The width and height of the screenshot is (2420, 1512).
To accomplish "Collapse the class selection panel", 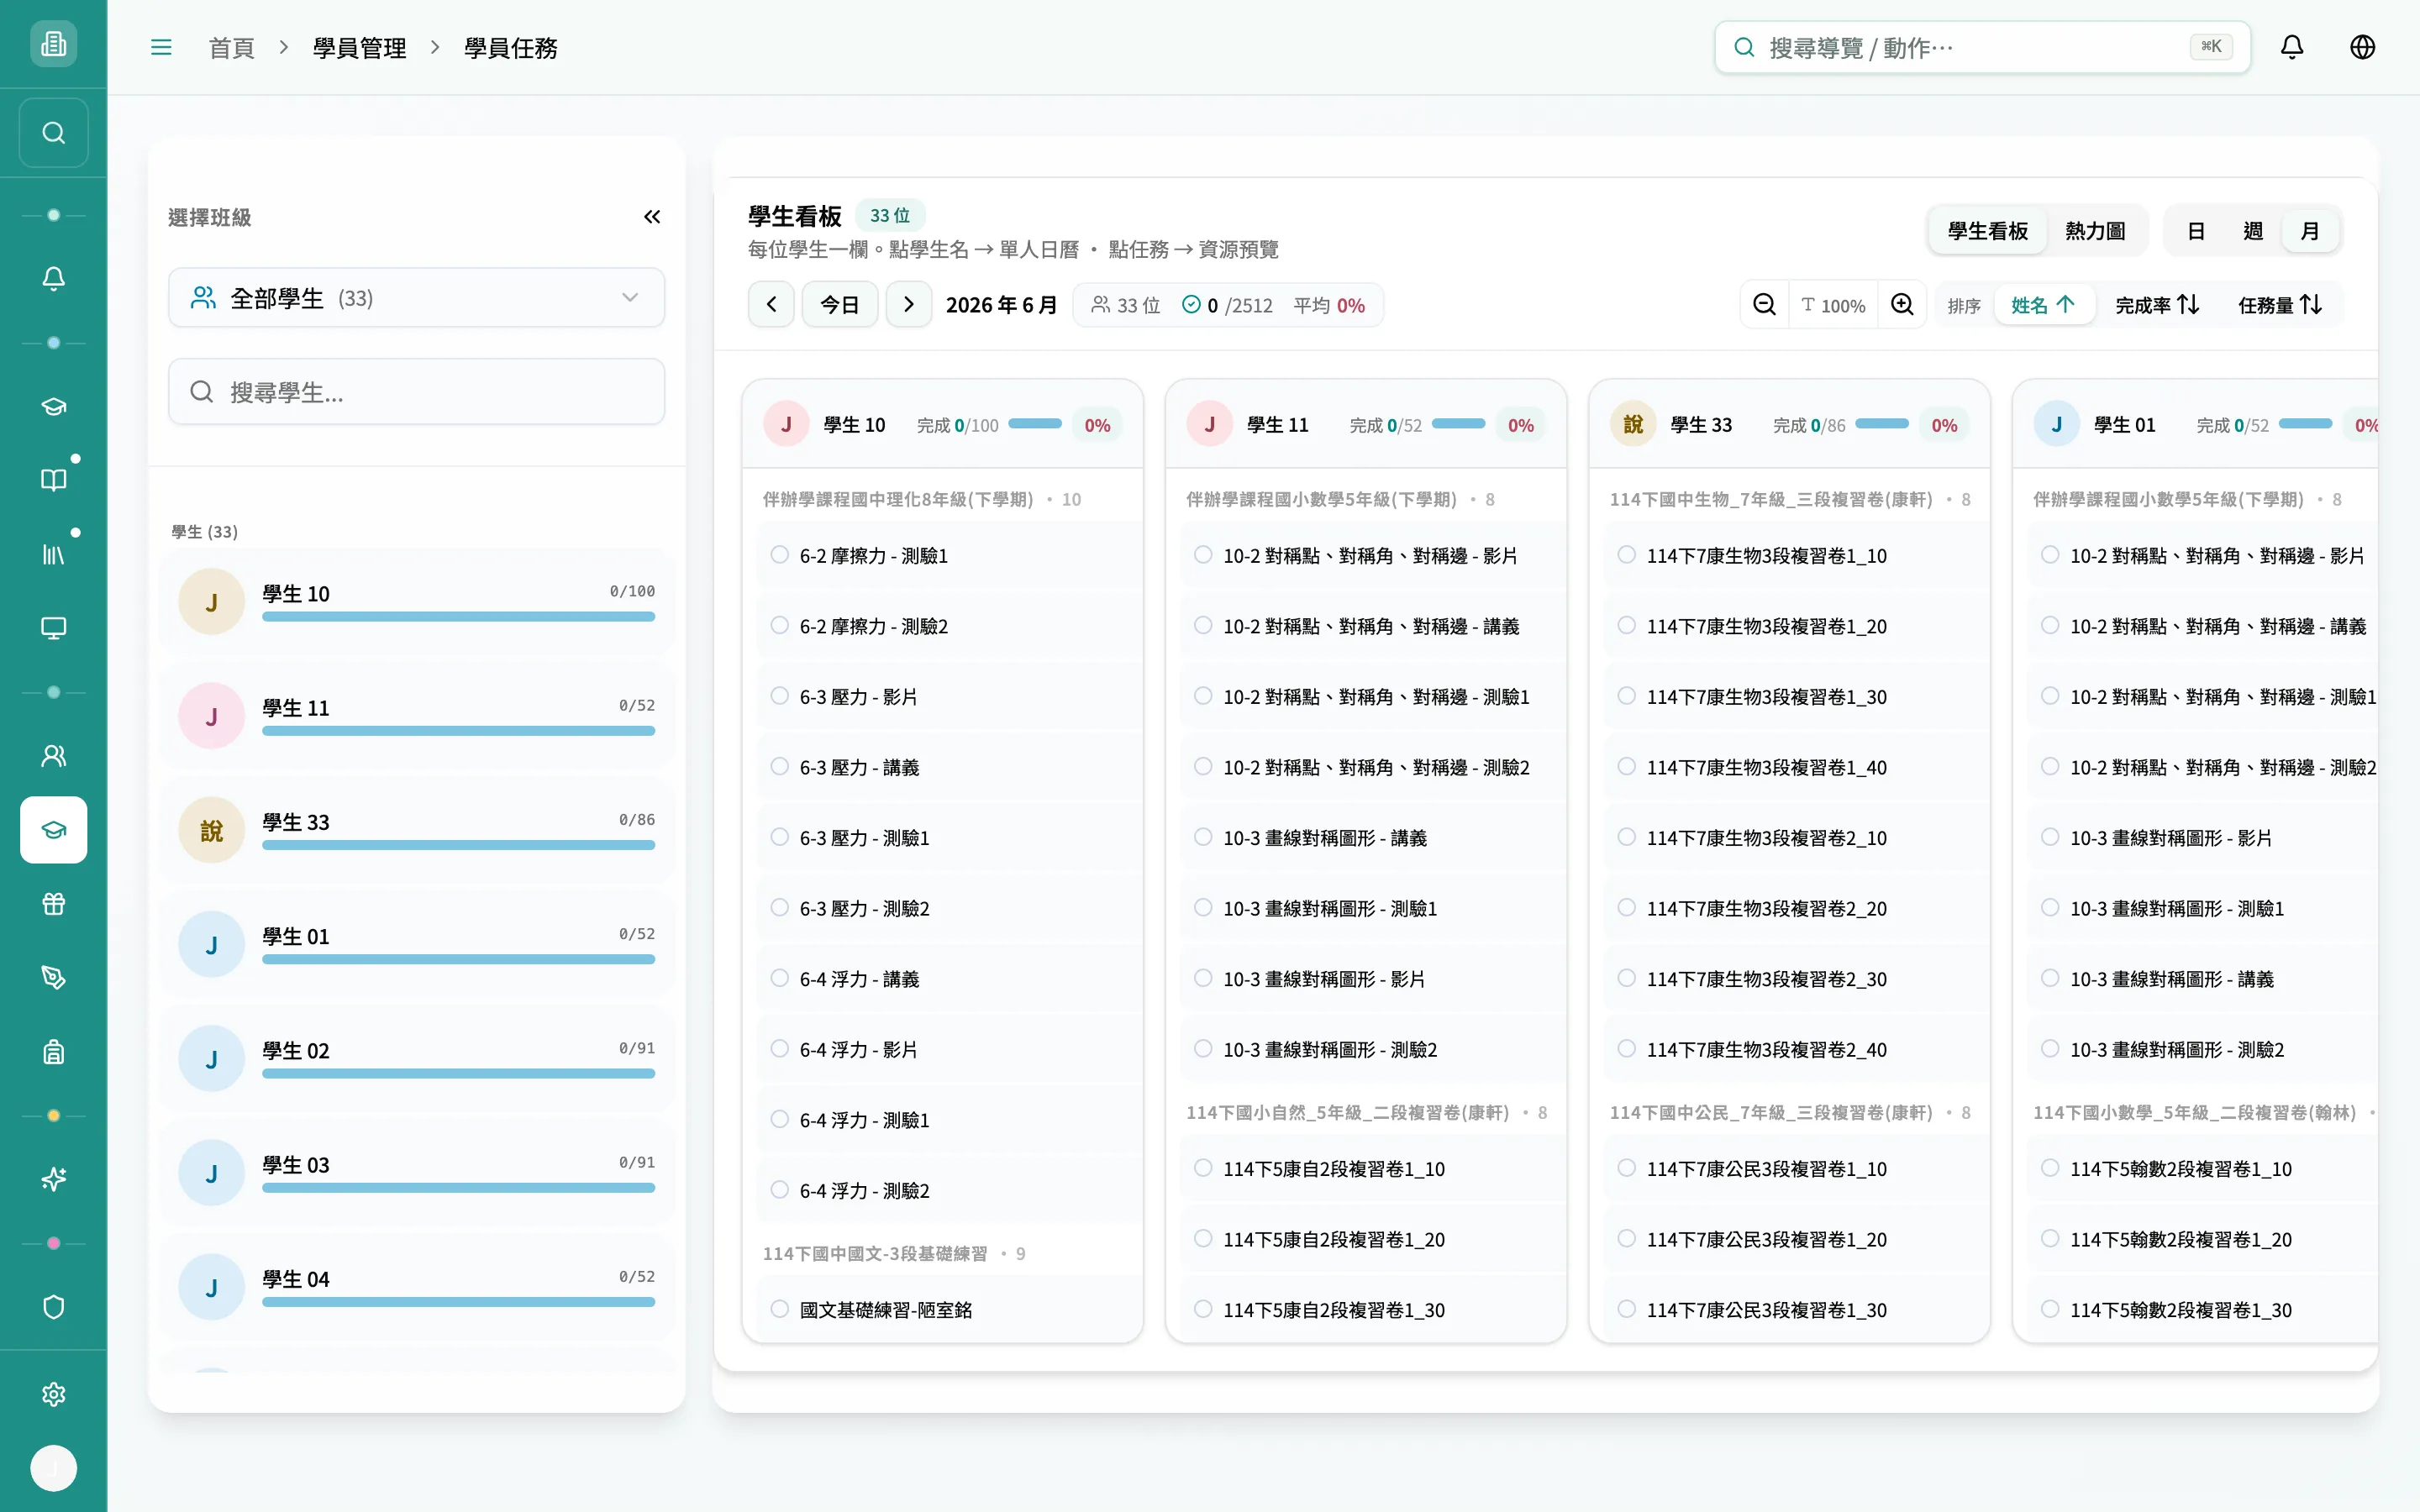I will pos(652,217).
